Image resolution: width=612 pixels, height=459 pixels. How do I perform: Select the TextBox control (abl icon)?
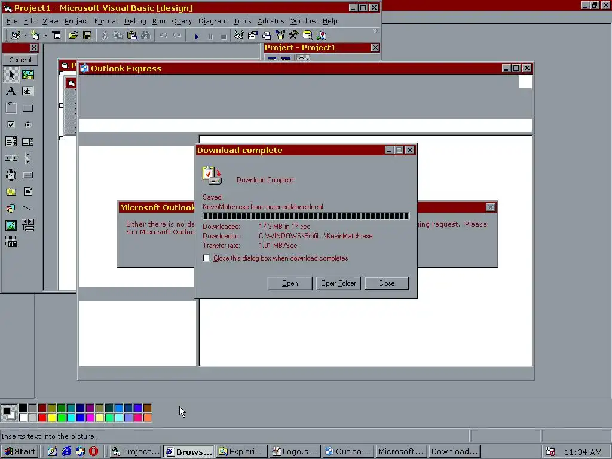point(27,91)
